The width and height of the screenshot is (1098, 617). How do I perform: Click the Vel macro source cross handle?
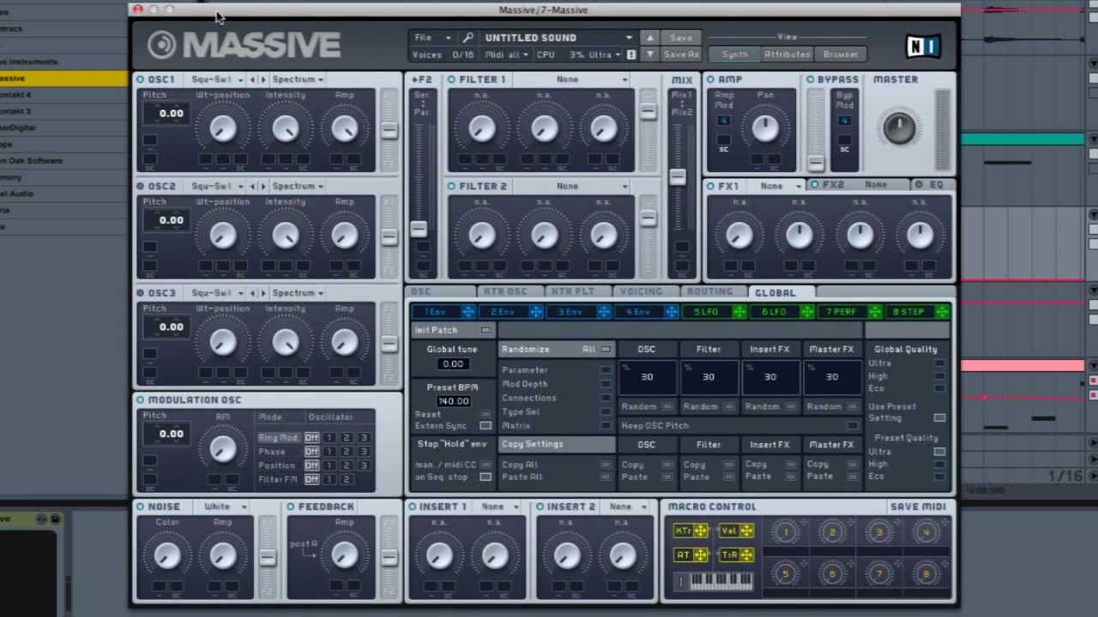[x=747, y=531]
